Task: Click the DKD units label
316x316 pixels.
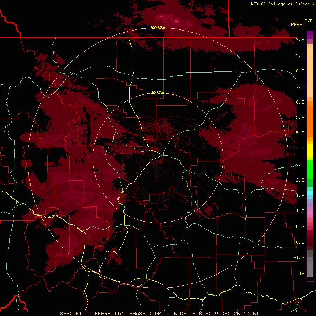Action: [308, 21]
